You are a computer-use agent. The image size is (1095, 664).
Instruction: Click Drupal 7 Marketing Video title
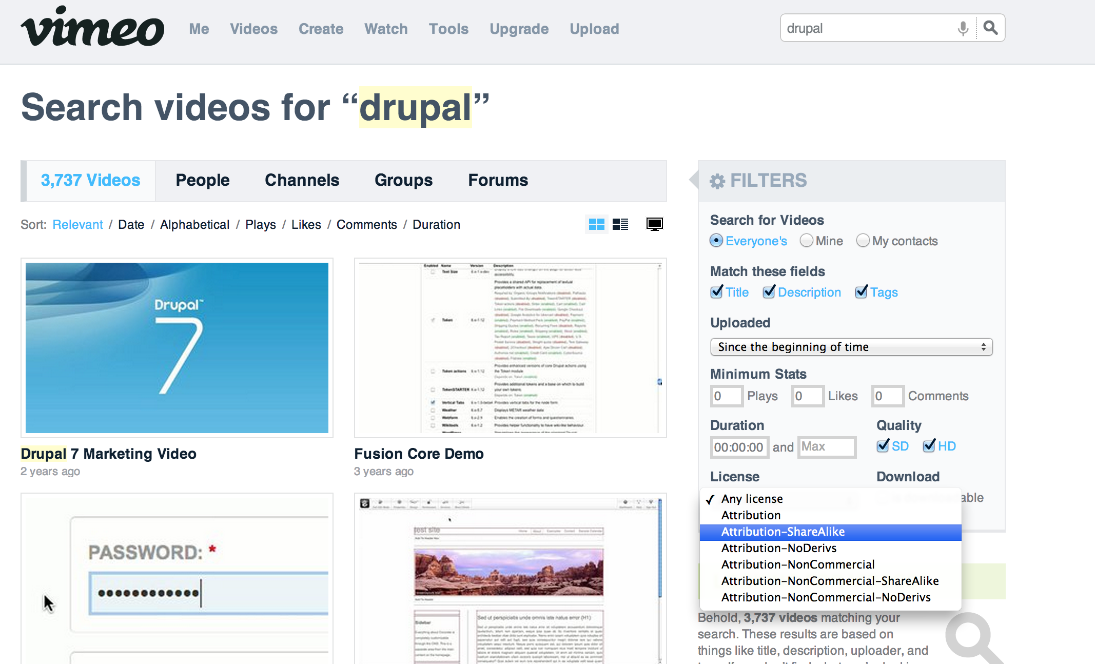pos(108,454)
